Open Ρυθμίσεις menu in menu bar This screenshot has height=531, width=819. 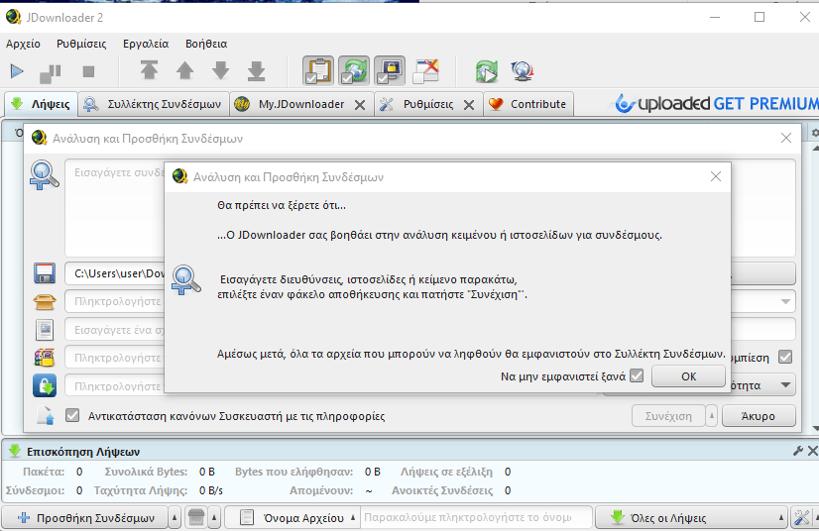pyautogui.click(x=81, y=44)
